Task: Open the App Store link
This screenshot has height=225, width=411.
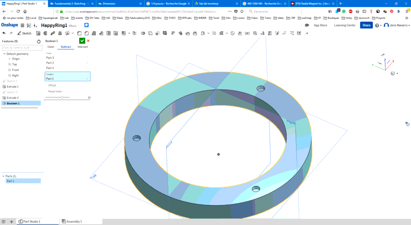Action: point(320,26)
